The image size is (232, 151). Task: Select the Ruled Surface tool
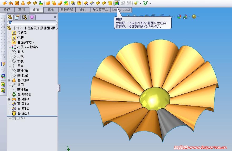coord(60,3)
